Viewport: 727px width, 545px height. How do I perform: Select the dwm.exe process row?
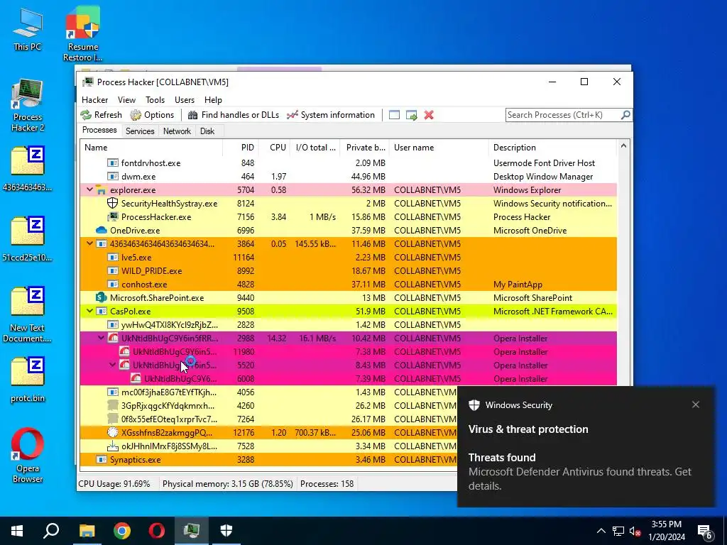349,177
